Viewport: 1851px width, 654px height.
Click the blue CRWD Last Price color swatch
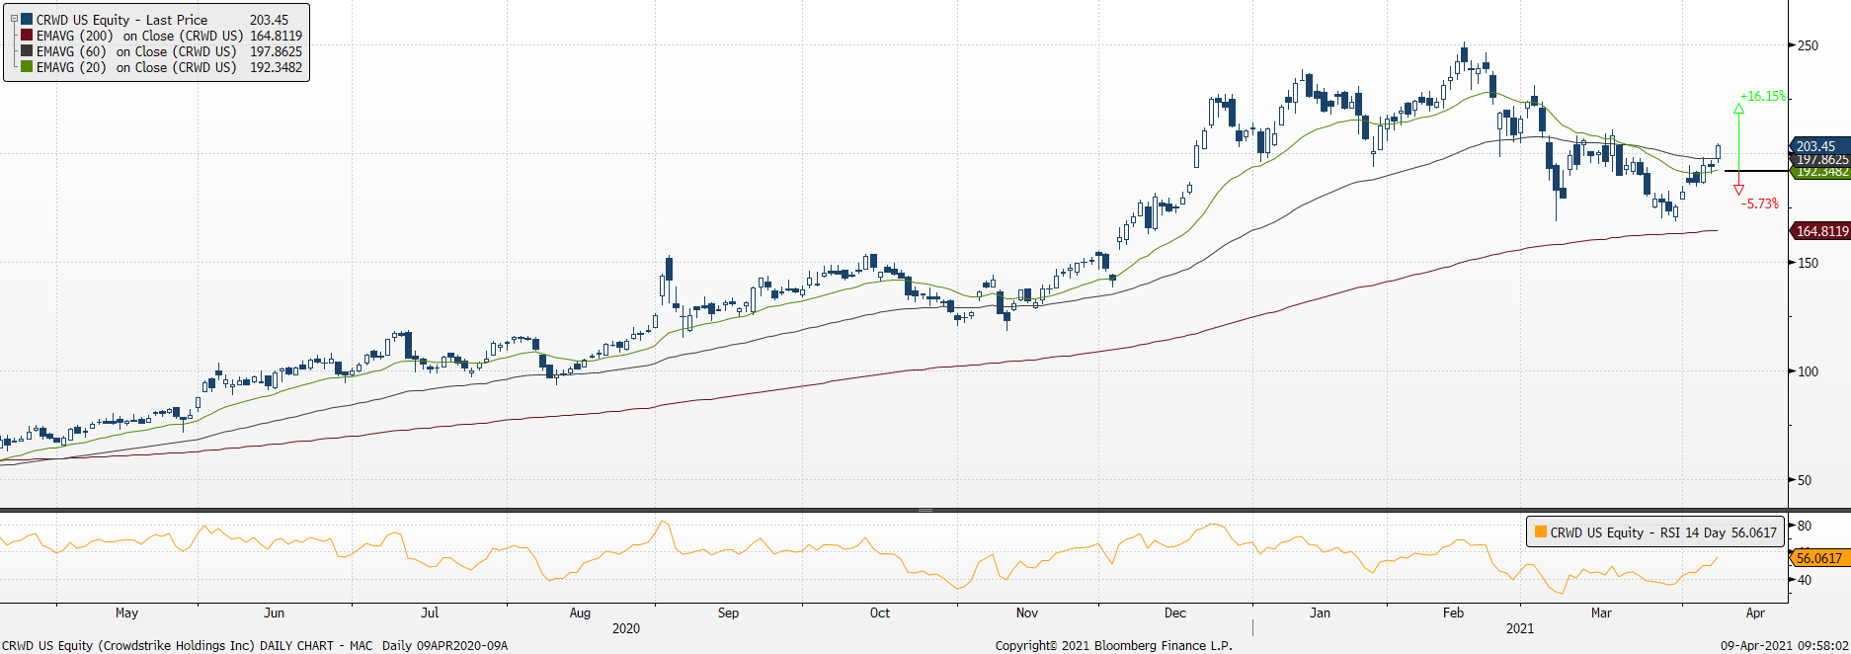coord(28,20)
